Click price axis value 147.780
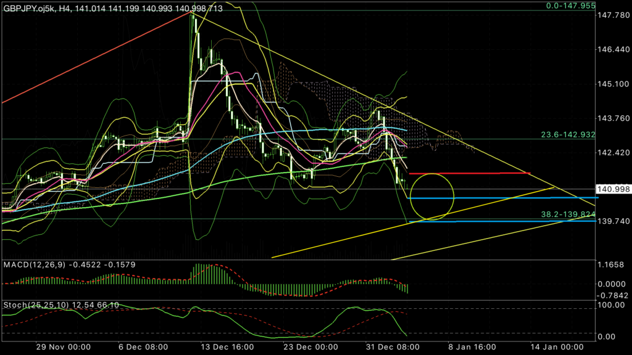This screenshot has height=355, width=632. click(613, 15)
